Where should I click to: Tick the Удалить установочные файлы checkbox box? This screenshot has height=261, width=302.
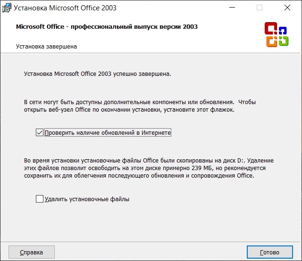(40, 199)
